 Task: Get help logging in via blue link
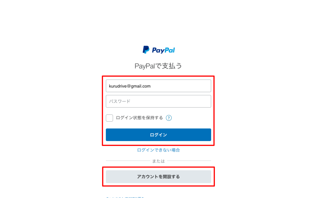click(158, 150)
